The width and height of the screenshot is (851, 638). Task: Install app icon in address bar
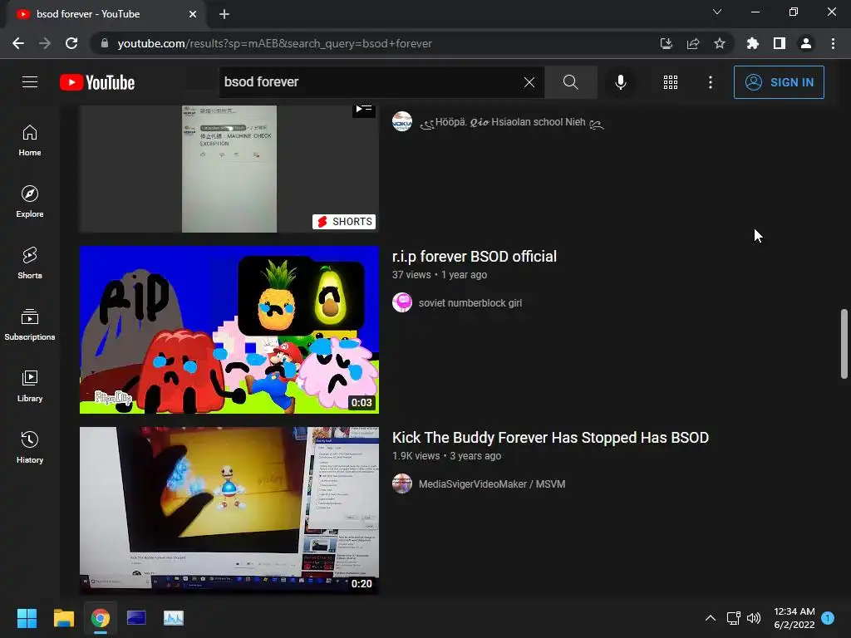[666, 43]
